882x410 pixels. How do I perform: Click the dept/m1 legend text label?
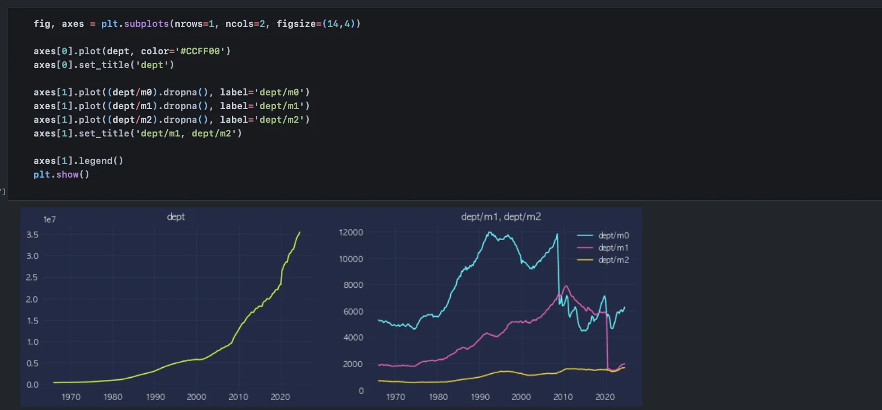click(613, 248)
